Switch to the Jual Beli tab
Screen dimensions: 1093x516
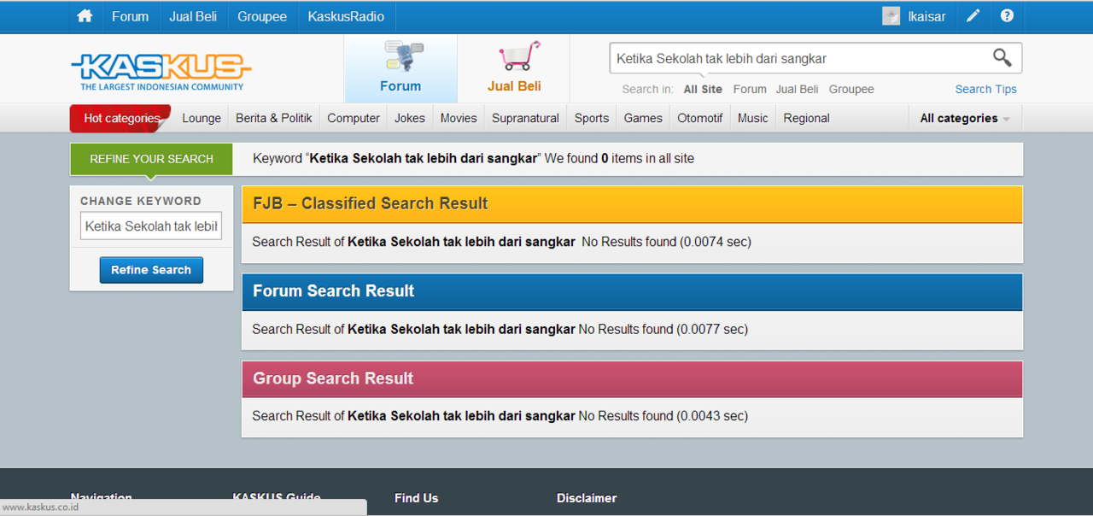click(x=514, y=68)
